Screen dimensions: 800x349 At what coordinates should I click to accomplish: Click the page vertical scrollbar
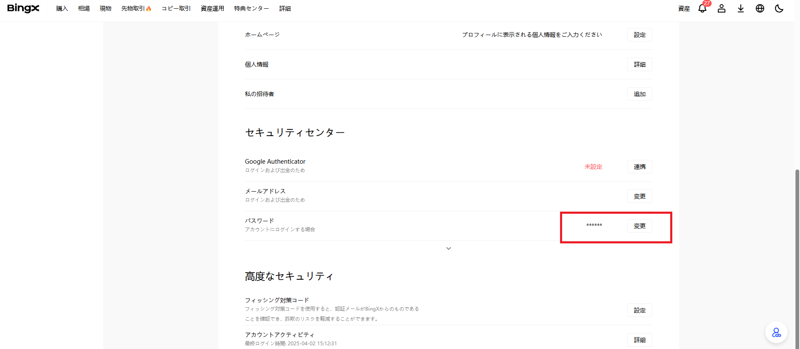tap(797, 250)
